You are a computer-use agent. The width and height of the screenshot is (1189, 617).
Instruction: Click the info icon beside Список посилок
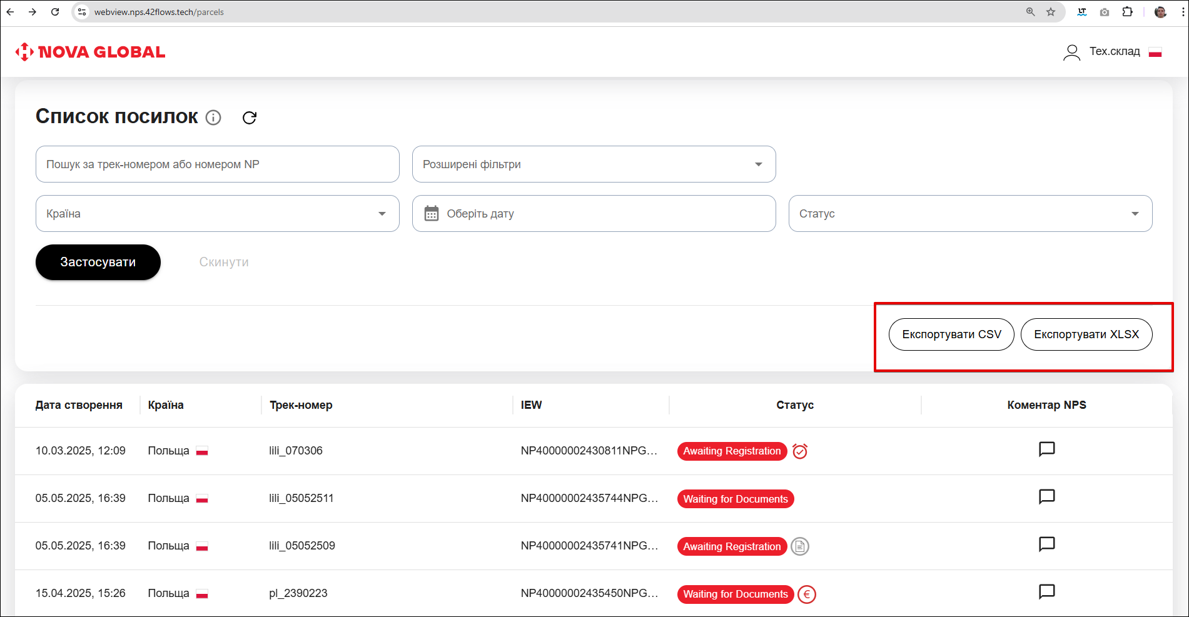pyautogui.click(x=213, y=118)
